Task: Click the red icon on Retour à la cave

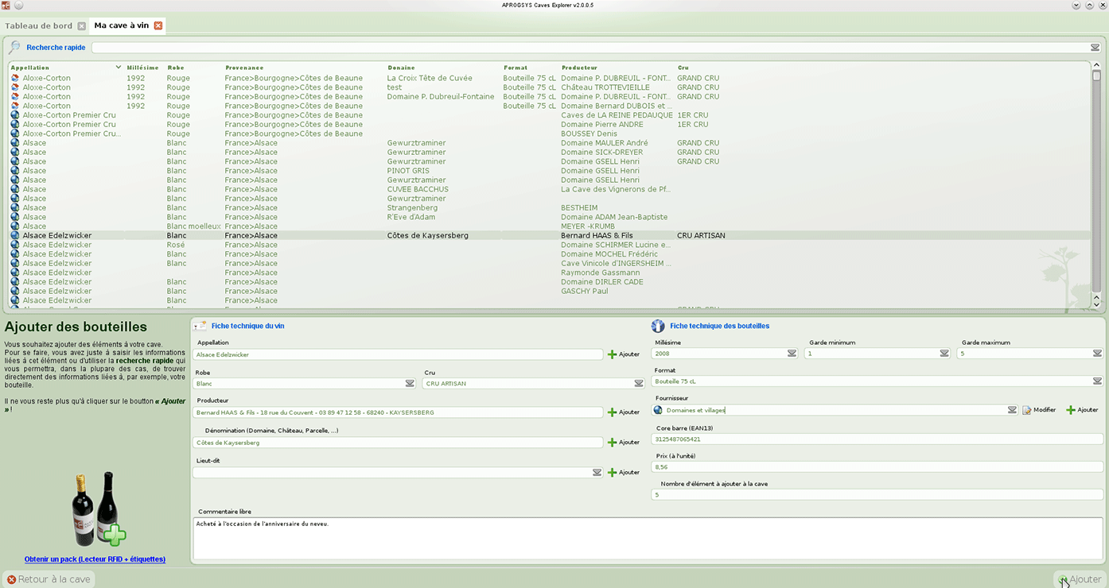Action: (11, 580)
